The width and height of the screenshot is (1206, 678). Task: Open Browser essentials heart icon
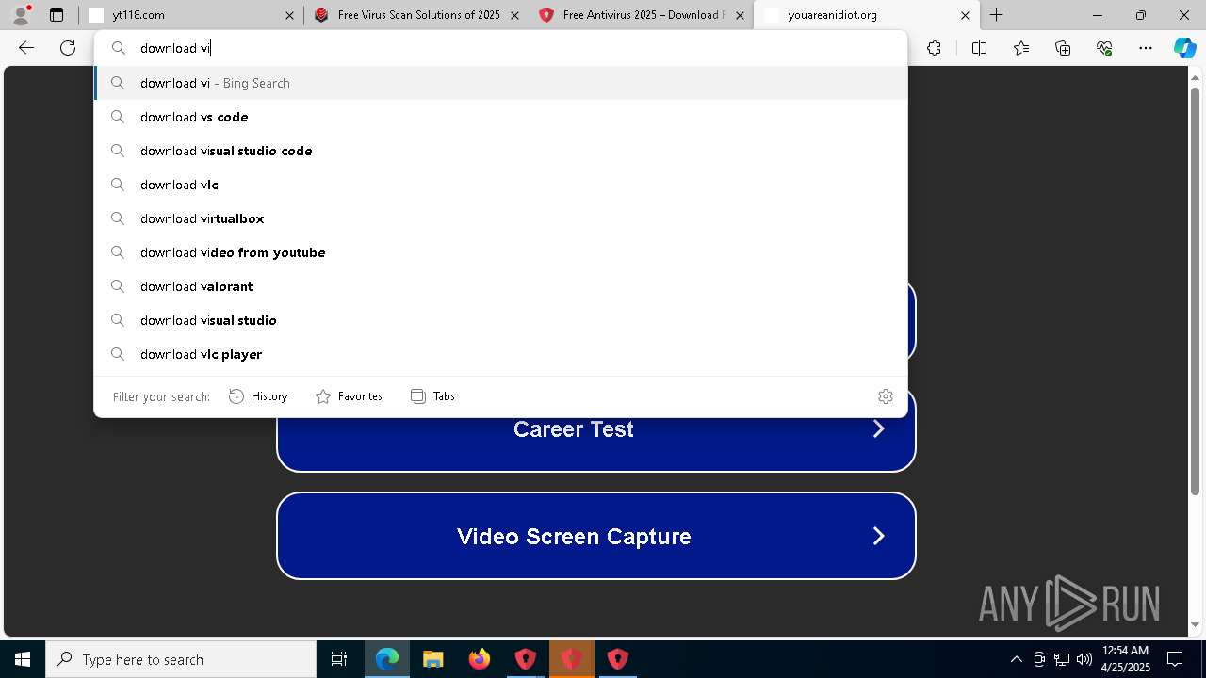[1104, 48]
